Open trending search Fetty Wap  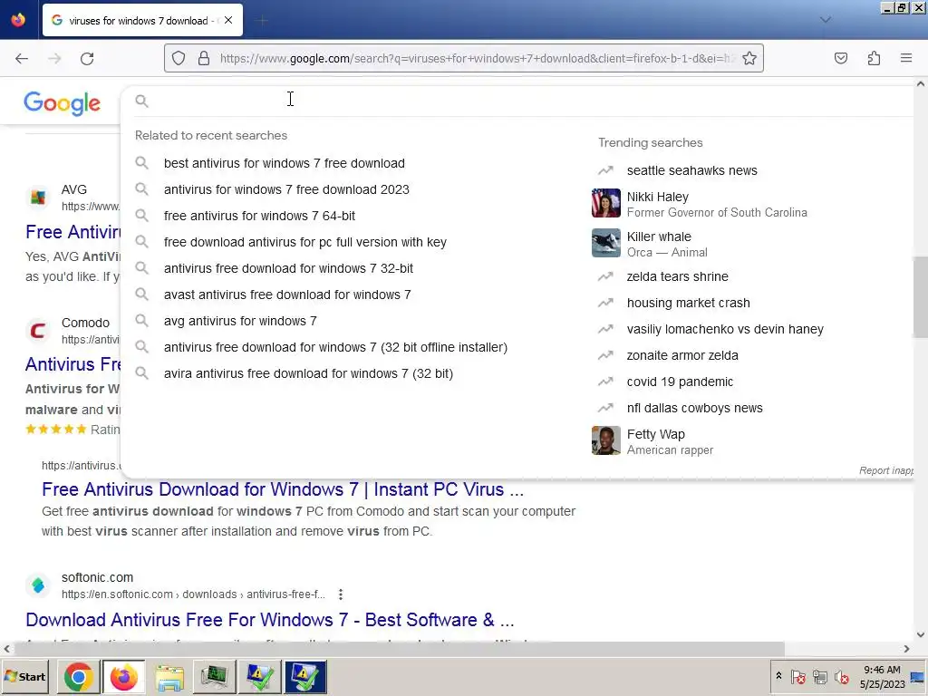pyautogui.click(x=670, y=441)
